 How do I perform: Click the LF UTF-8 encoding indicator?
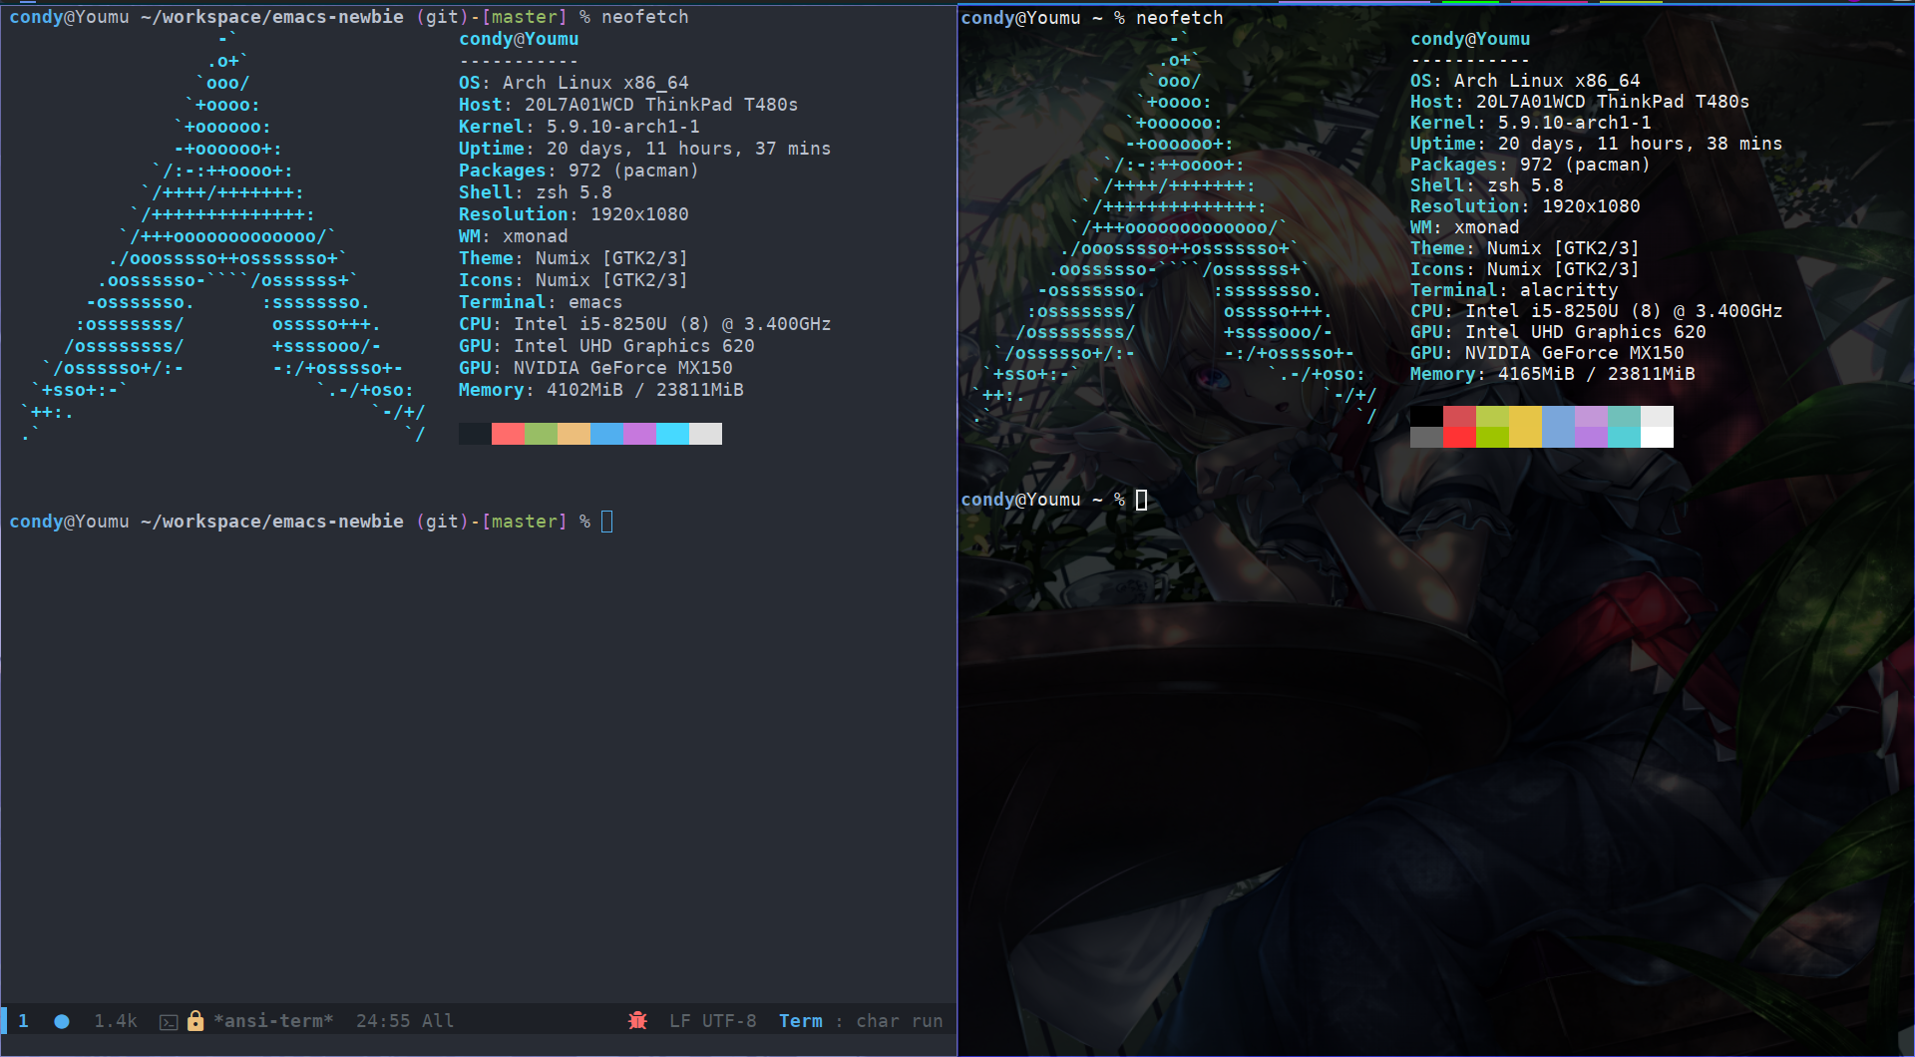coord(713,1021)
